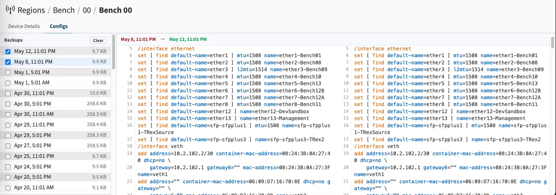The image size is (556, 195).
Task: Check the Apr 29, 11:01 PM backup
Action: (8, 125)
